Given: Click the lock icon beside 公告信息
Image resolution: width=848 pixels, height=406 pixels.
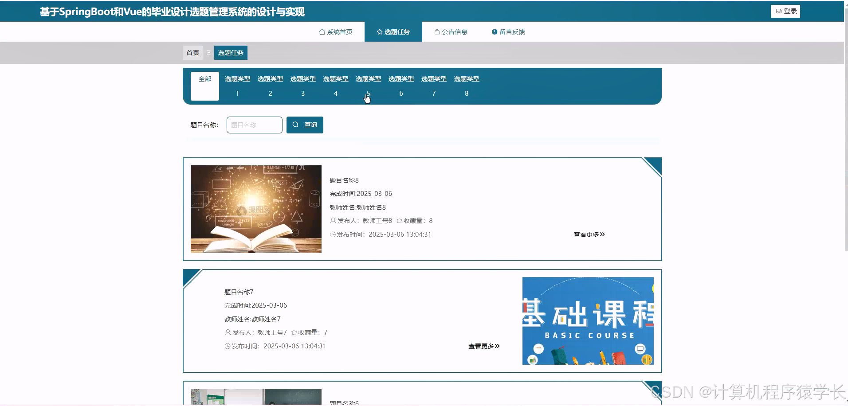Looking at the screenshot, I should pyautogui.click(x=437, y=31).
